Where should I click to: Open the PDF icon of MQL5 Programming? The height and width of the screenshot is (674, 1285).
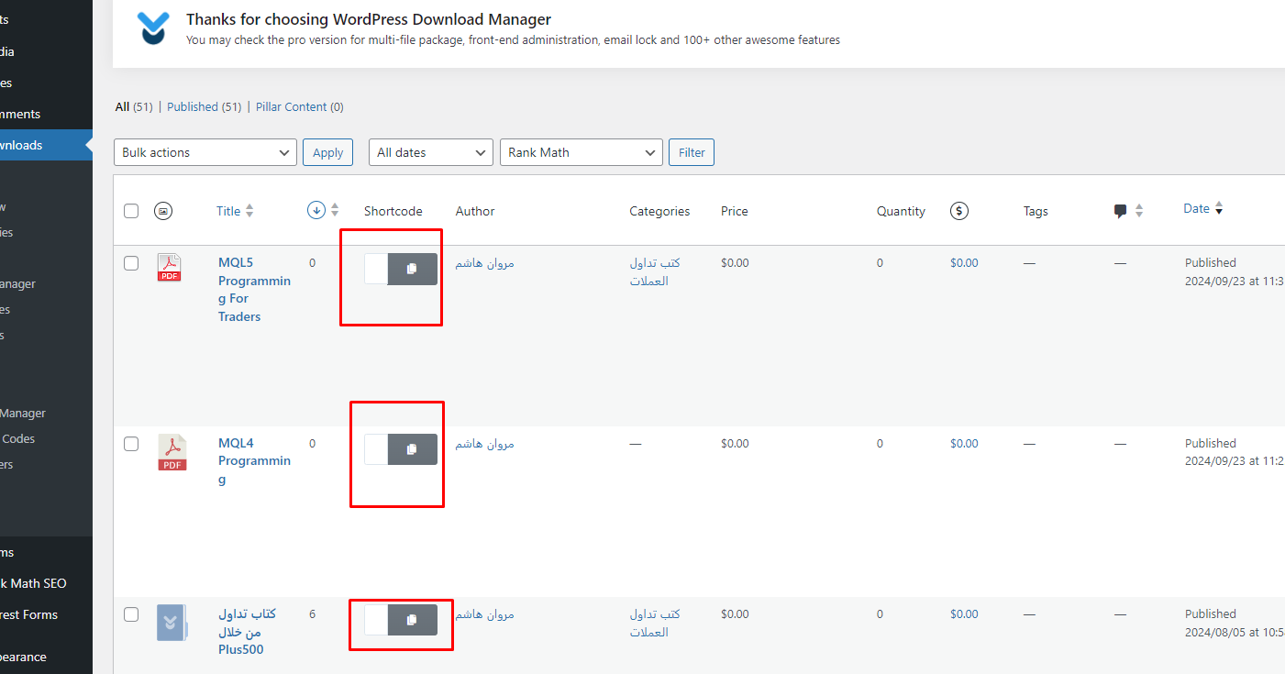click(x=169, y=268)
